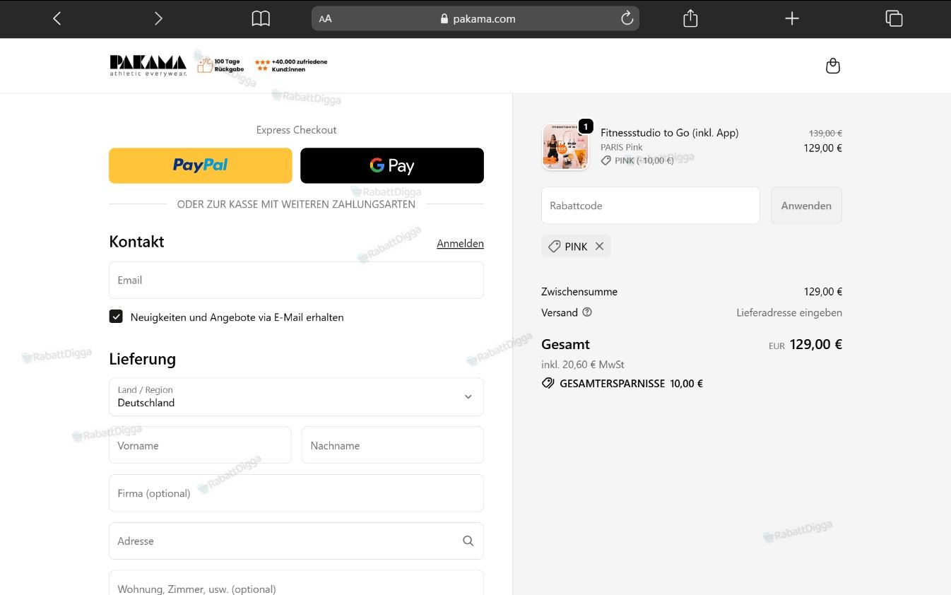The width and height of the screenshot is (951, 595).
Task: Uncheck Neuigkeiten und Angebote newsletter checkbox
Action: (116, 317)
